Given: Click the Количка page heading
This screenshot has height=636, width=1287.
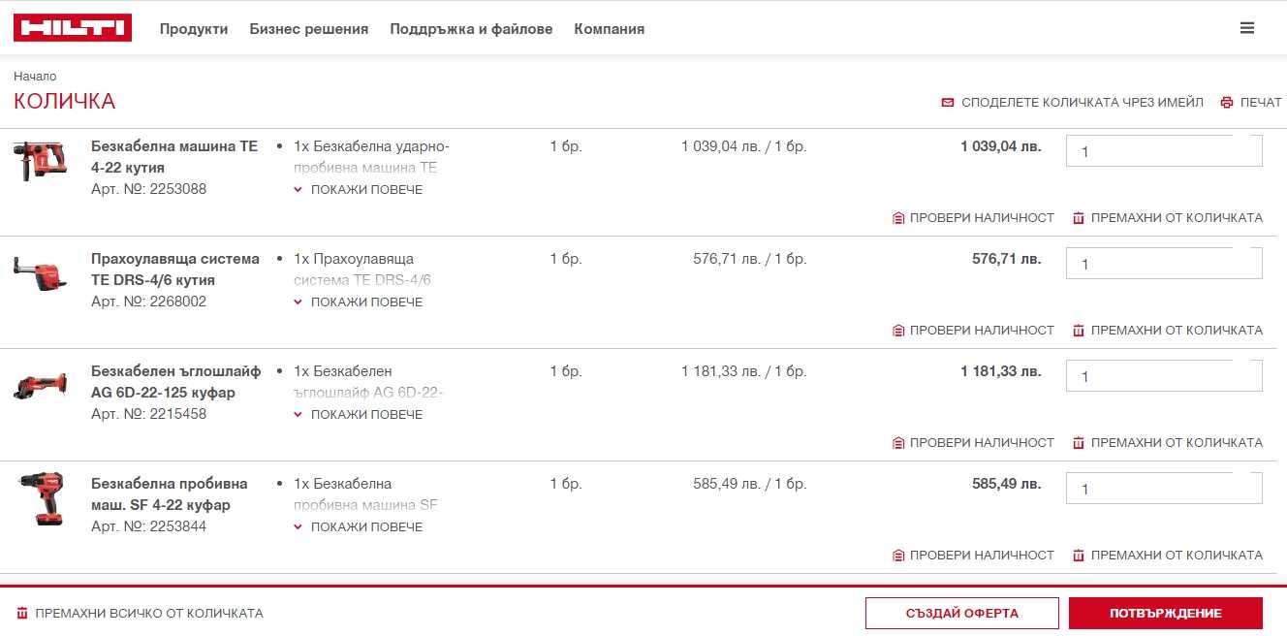Looking at the screenshot, I should pos(64,102).
